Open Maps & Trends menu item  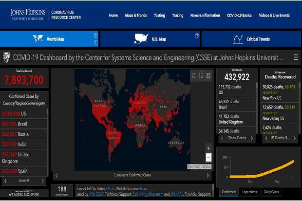pos(136,15)
